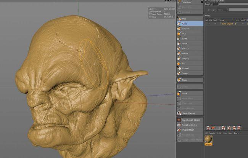Toggle Lock box for Base Object layer
The image size is (248, 158).
click(x=215, y=24)
